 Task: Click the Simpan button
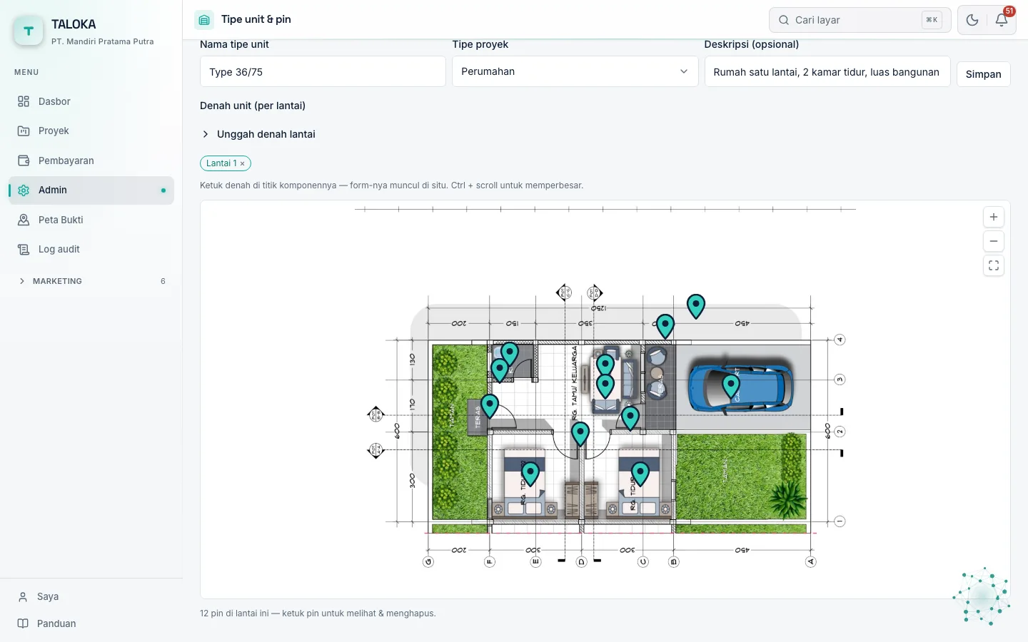983,74
